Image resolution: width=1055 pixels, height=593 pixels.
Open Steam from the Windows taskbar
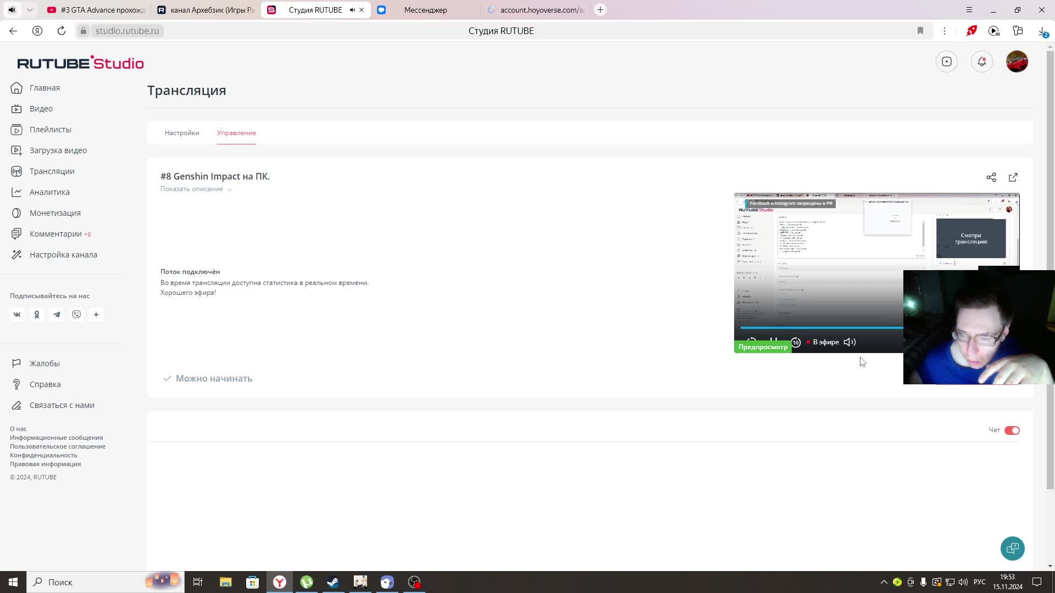[333, 582]
